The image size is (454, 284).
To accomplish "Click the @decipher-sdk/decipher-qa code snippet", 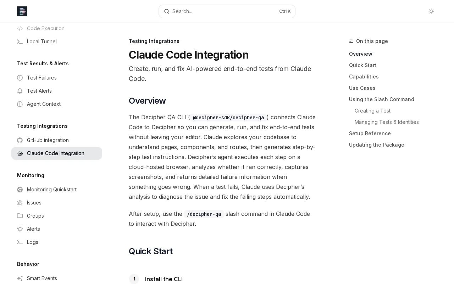I will pos(228,118).
